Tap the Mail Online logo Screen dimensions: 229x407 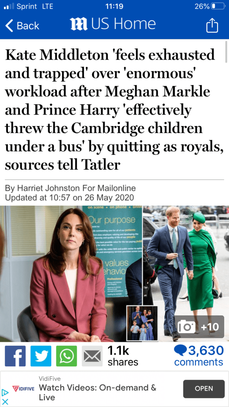pos(78,25)
